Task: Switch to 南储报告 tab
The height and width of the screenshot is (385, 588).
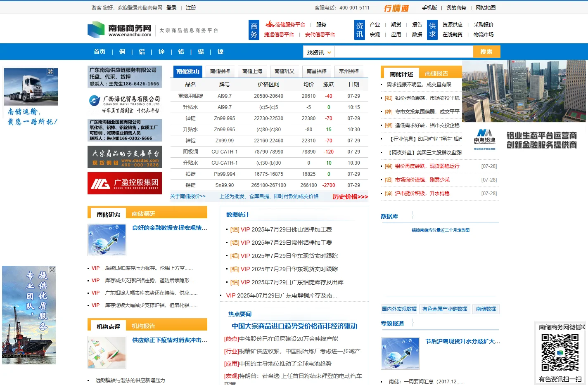Action: (436, 73)
